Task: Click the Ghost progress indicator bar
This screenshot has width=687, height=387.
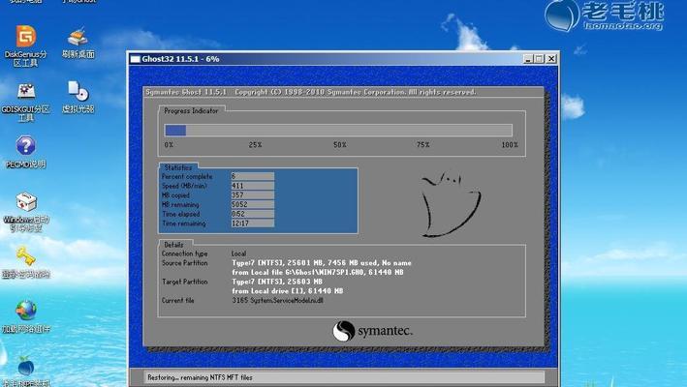Action: point(338,131)
